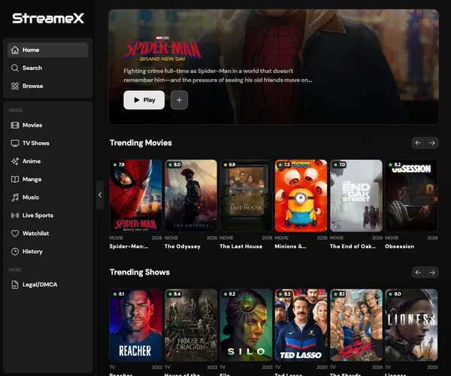
Task: Click the Spider-Man Brand New Day banner logo
Action: pyautogui.click(x=162, y=50)
